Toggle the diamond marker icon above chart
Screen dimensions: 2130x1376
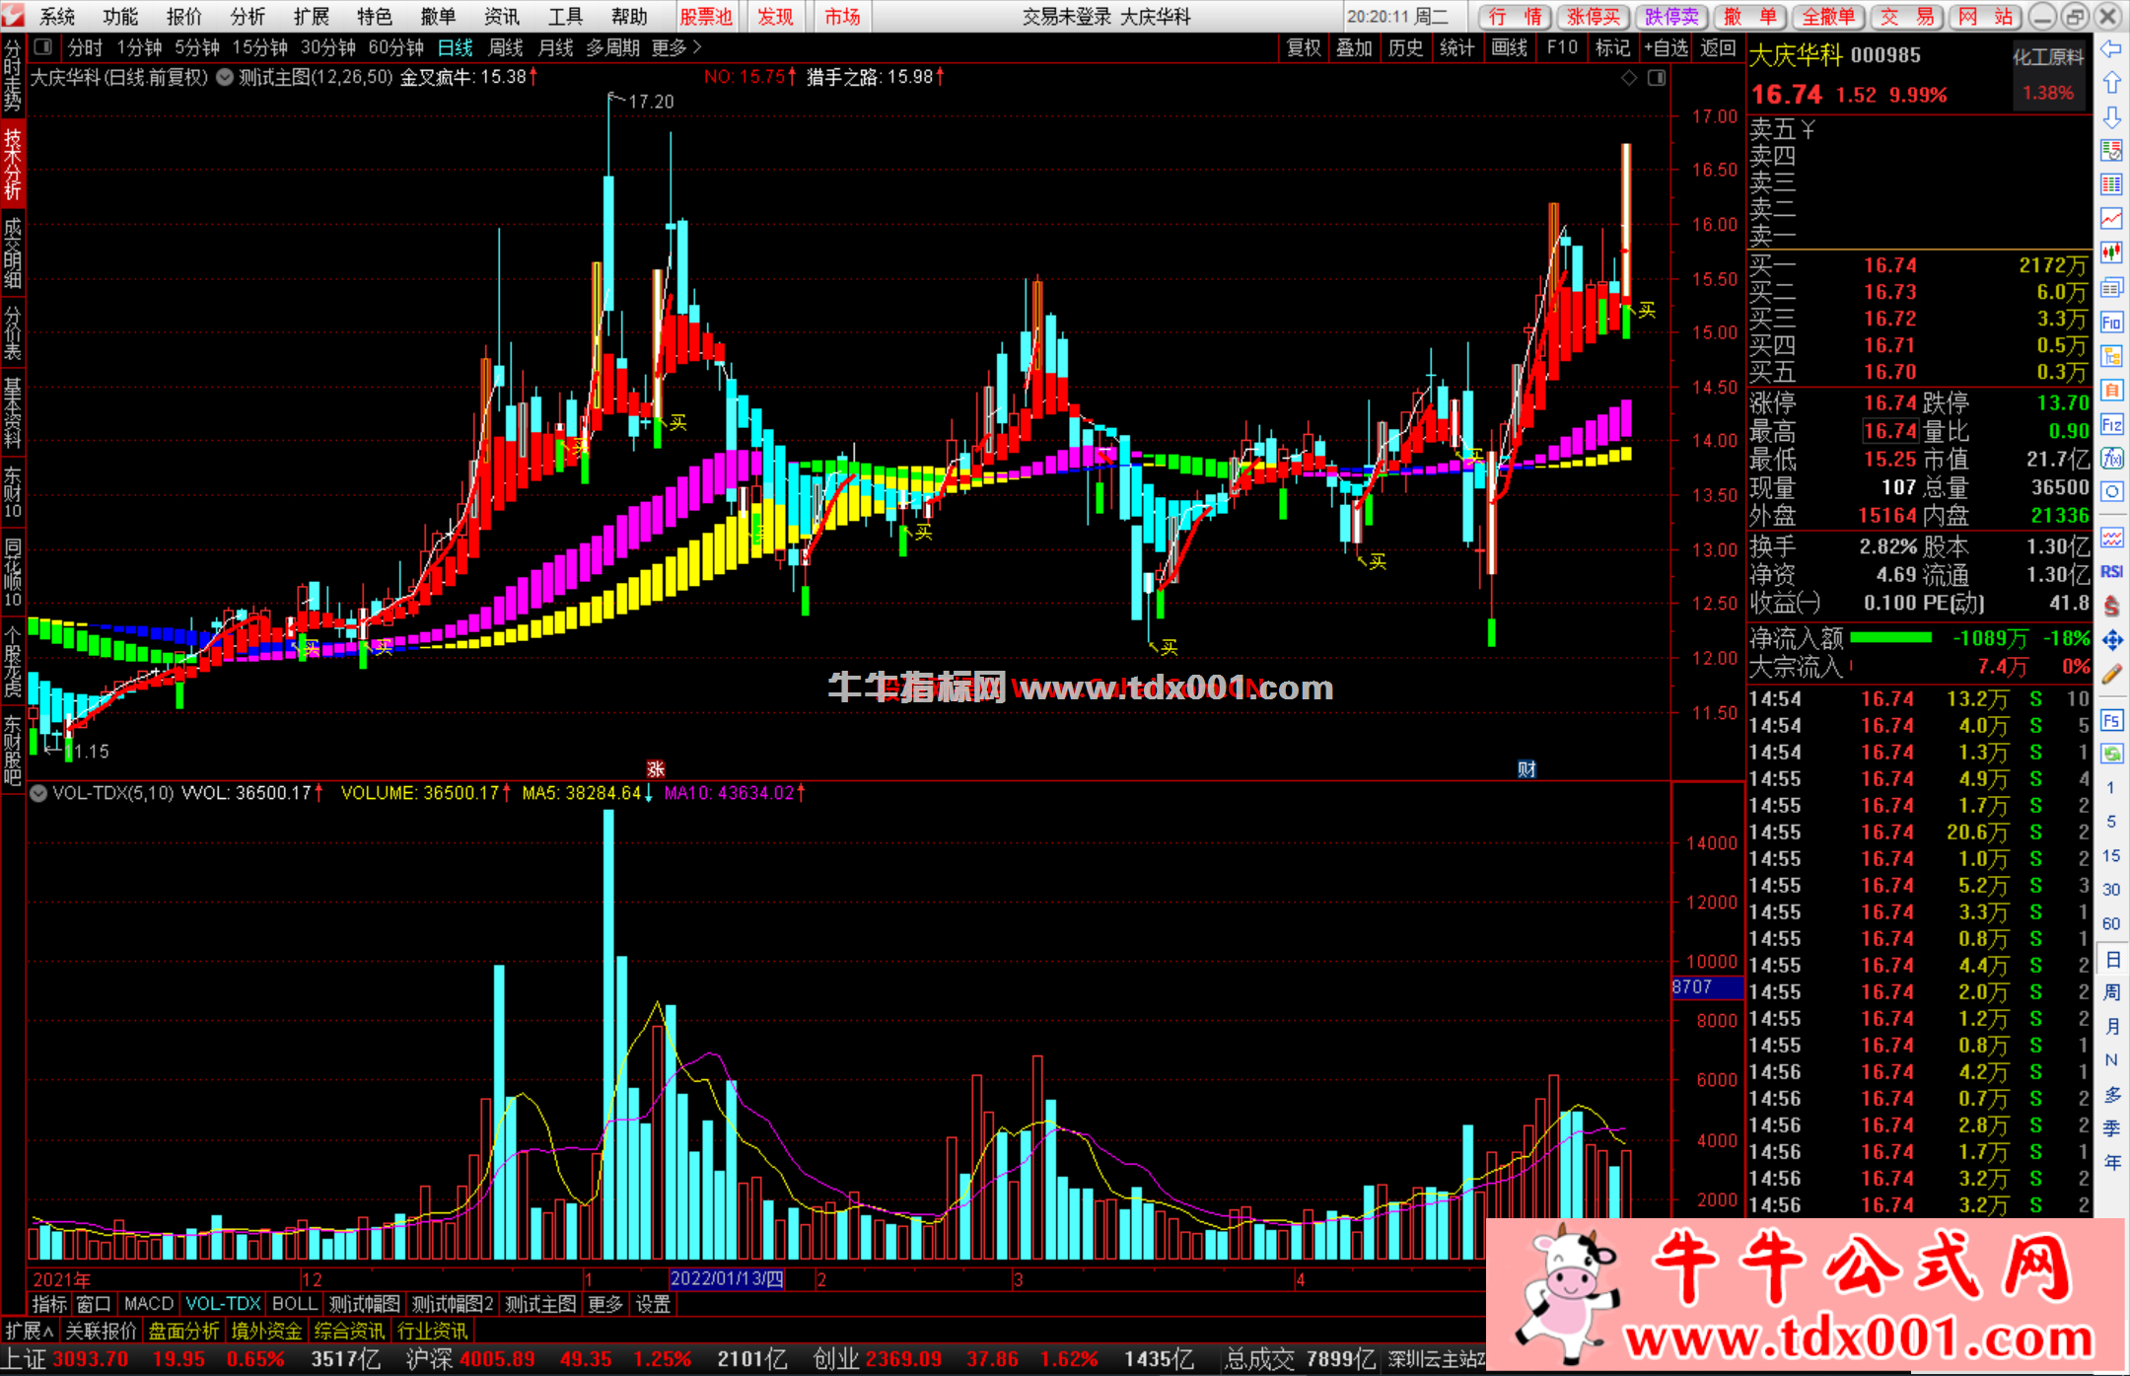tap(1629, 77)
